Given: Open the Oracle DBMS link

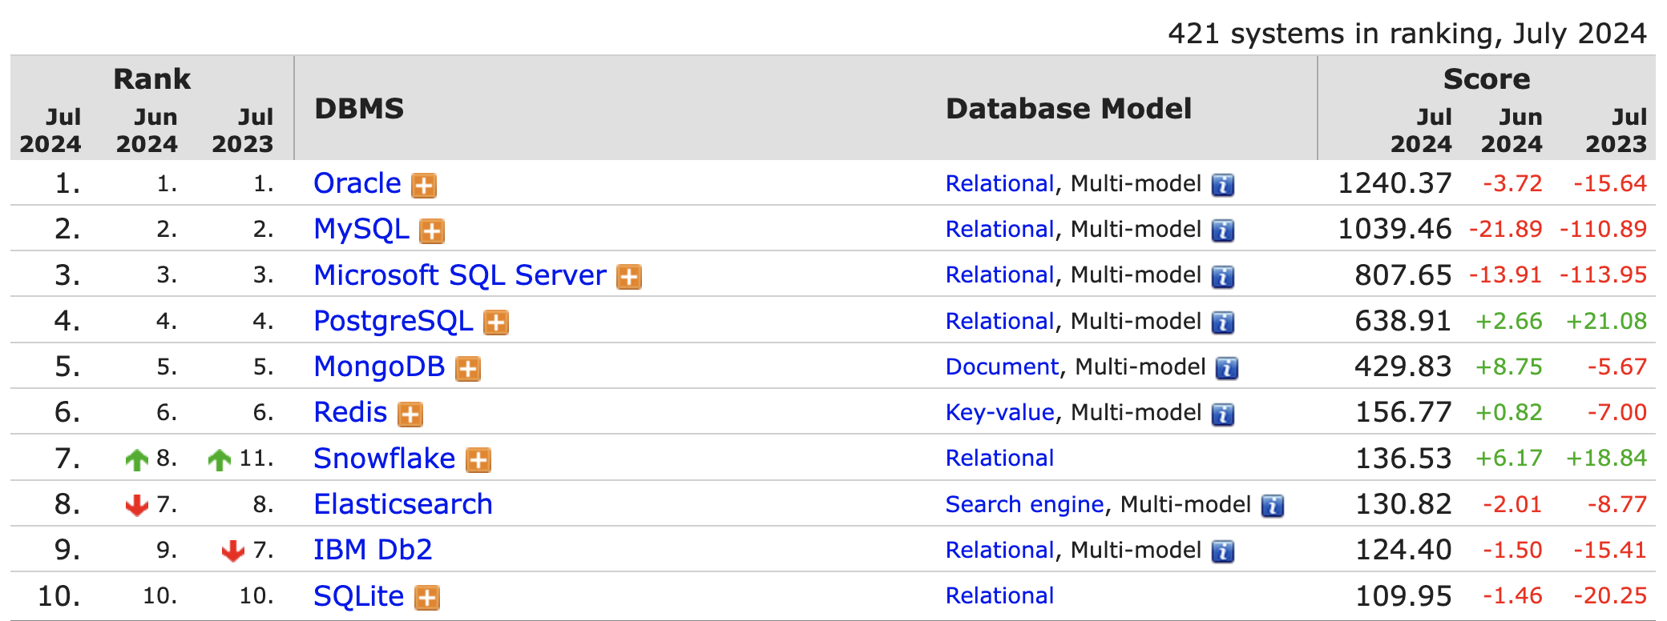Looking at the screenshot, I should click(357, 183).
